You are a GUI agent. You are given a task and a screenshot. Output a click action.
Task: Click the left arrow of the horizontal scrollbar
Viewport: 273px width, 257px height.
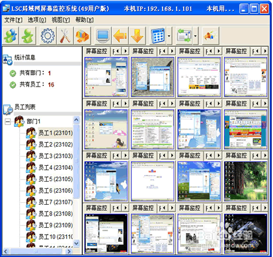(6, 251)
